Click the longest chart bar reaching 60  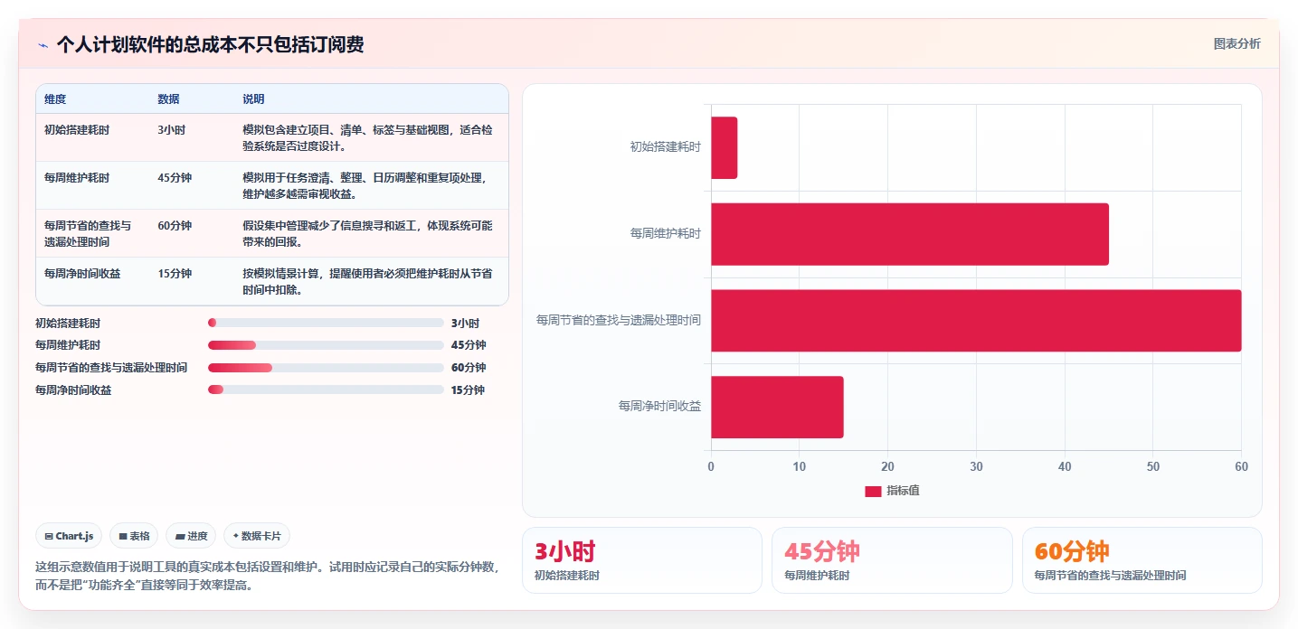pyautogui.click(x=976, y=321)
